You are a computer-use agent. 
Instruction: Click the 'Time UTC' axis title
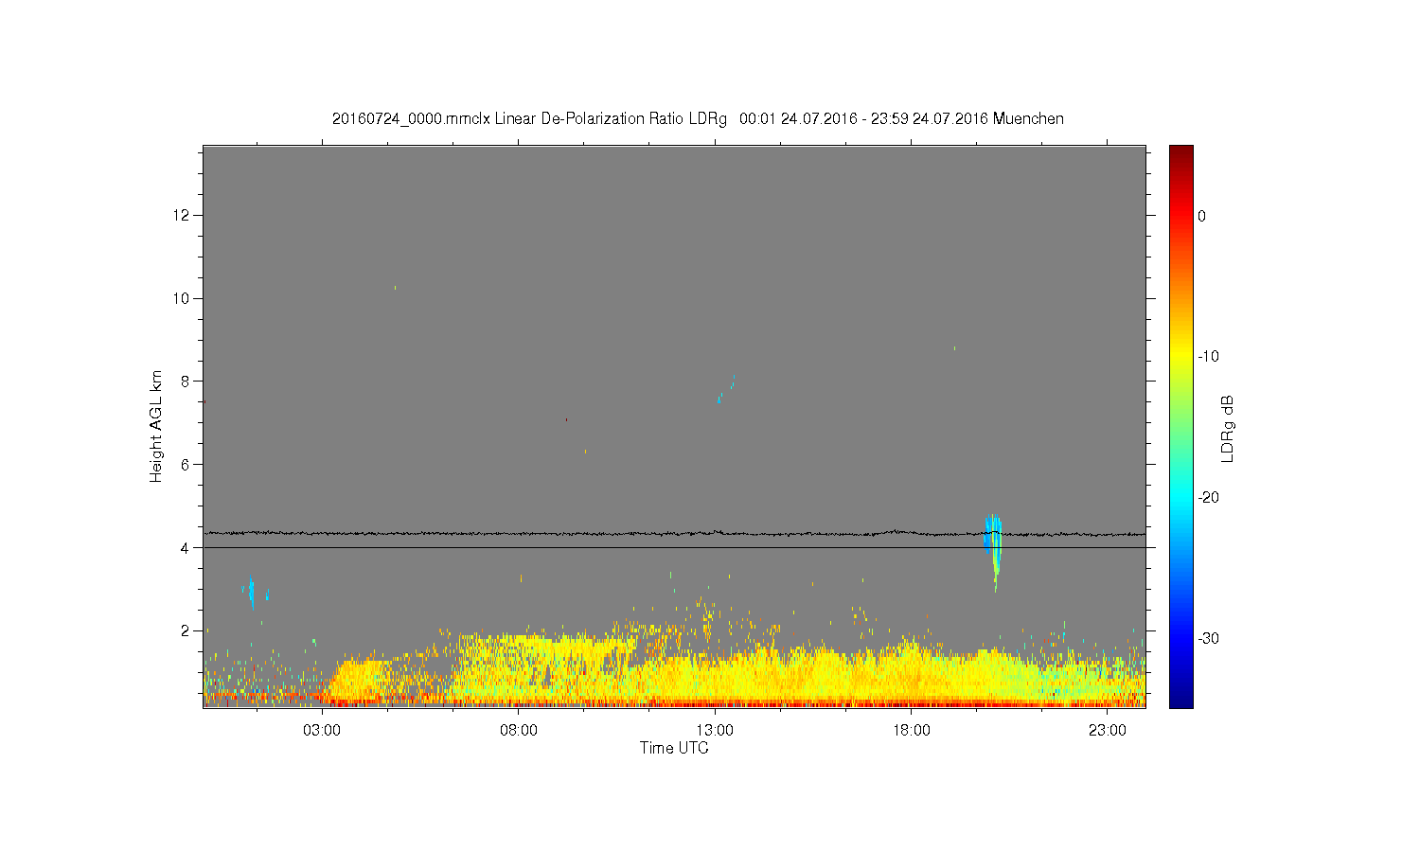click(674, 748)
